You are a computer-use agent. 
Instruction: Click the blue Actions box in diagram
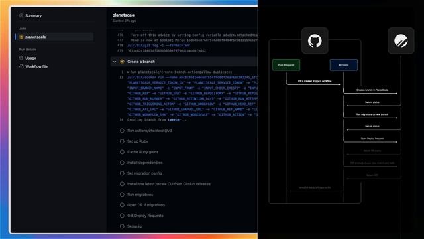[343, 65]
